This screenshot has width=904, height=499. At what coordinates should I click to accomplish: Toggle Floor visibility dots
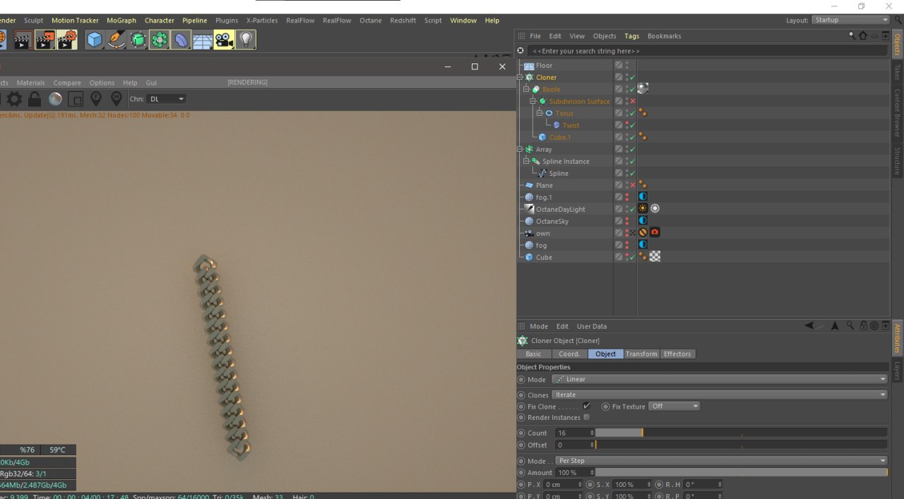(626, 66)
